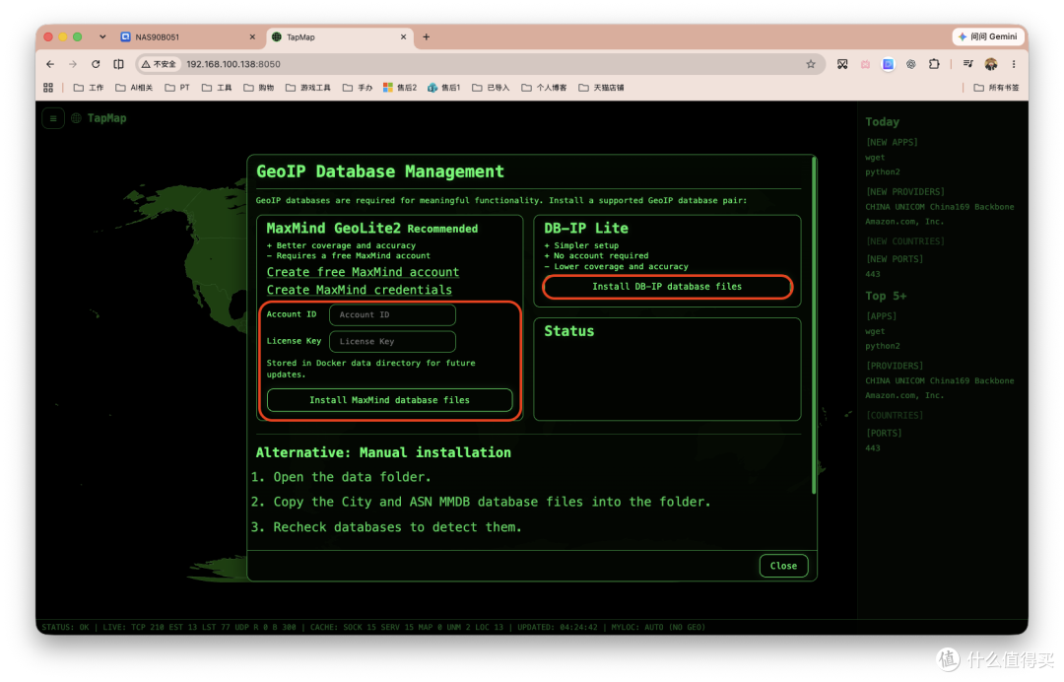Click '[NEW PROVIDERS]' in sidebar
Screen dimensions: 1064x682
click(x=904, y=192)
